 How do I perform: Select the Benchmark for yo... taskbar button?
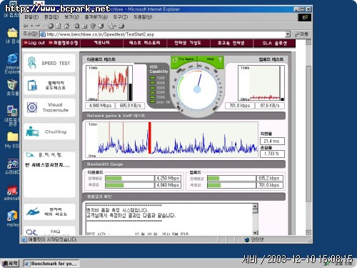point(51,264)
